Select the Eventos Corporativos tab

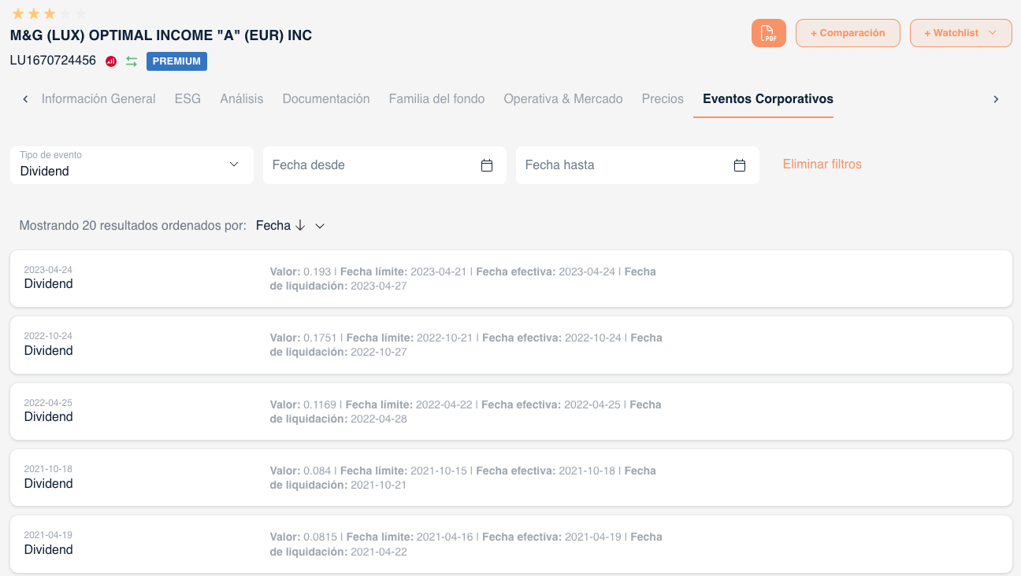tap(768, 99)
